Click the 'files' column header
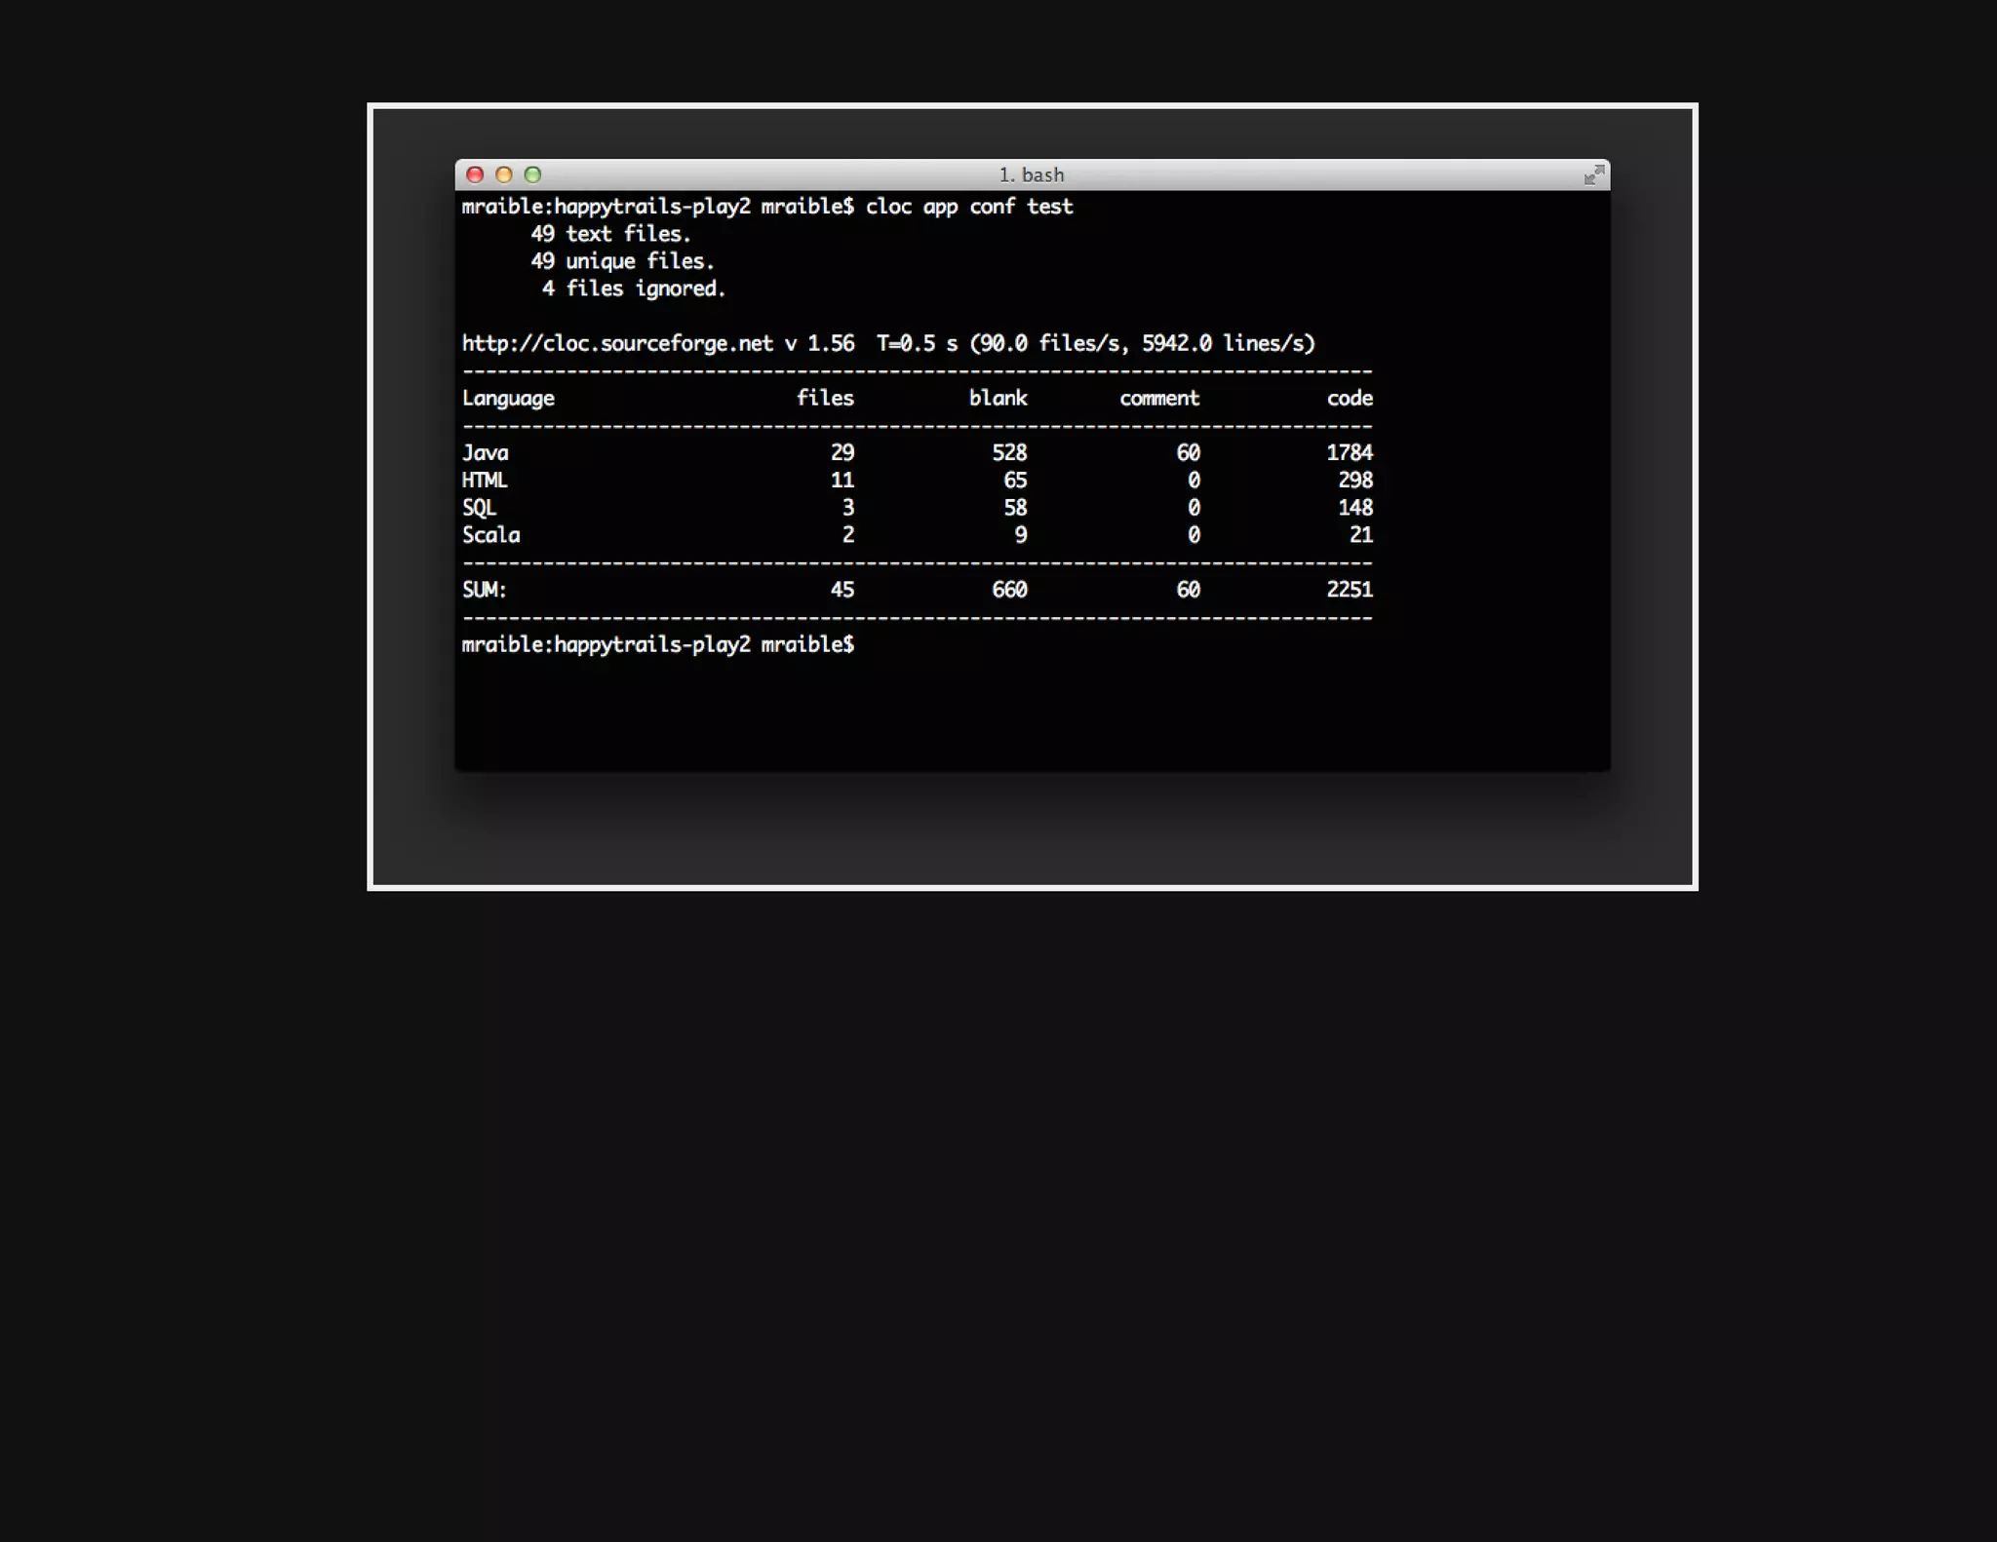The height and width of the screenshot is (1542, 1997). click(825, 398)
